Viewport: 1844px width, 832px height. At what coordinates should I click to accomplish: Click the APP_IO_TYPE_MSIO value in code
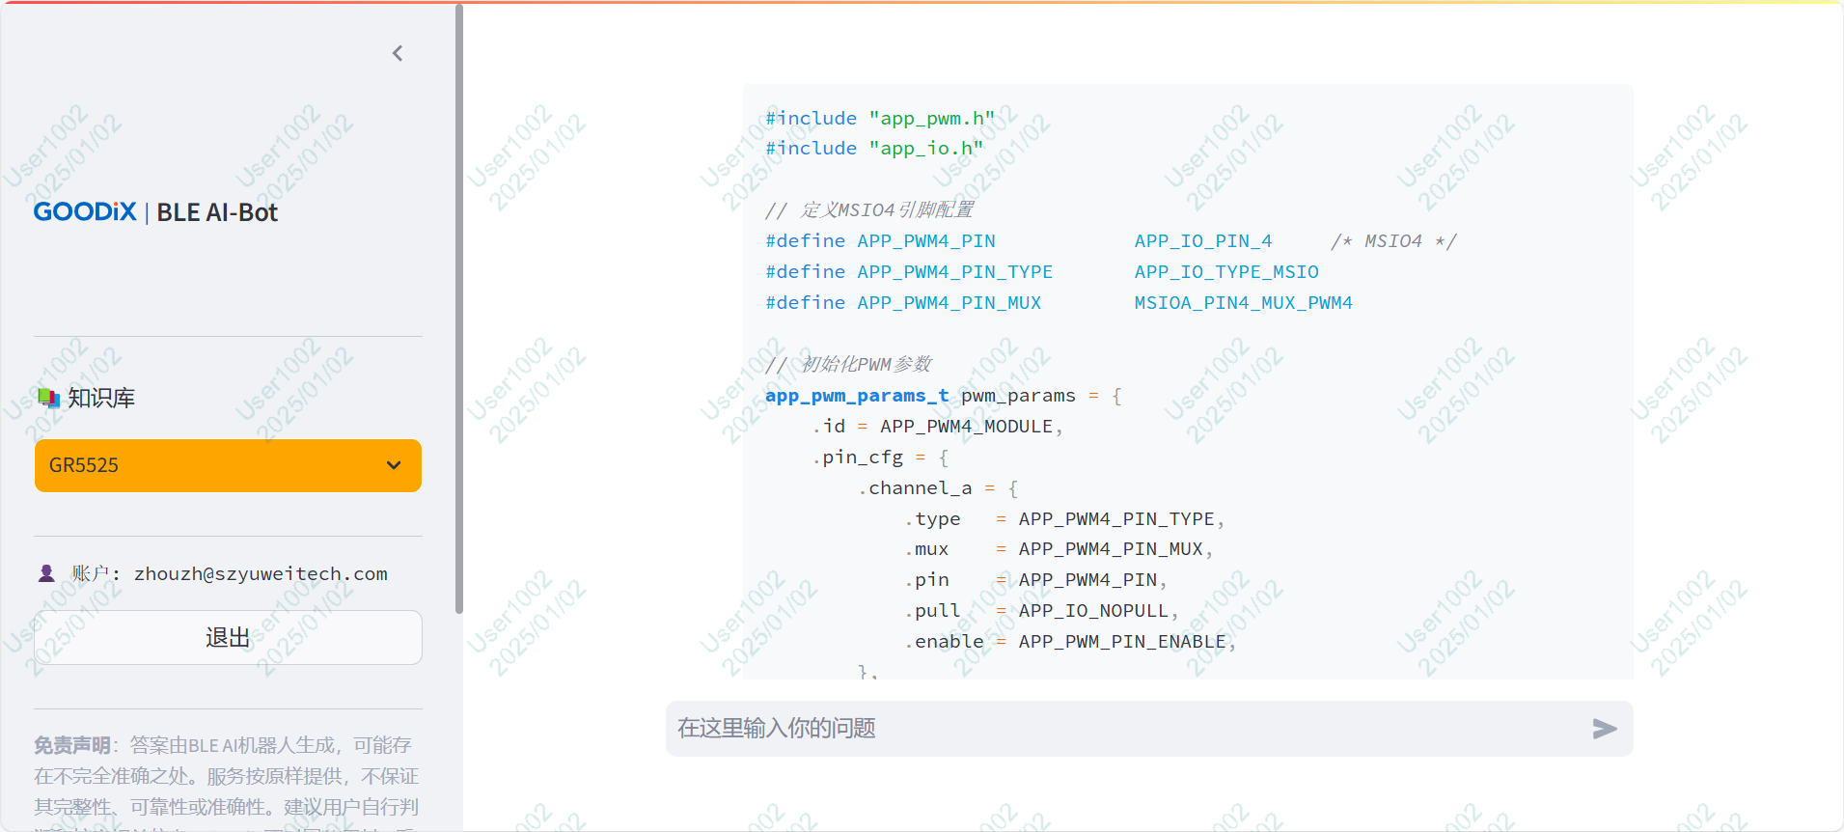[1225, 272]
